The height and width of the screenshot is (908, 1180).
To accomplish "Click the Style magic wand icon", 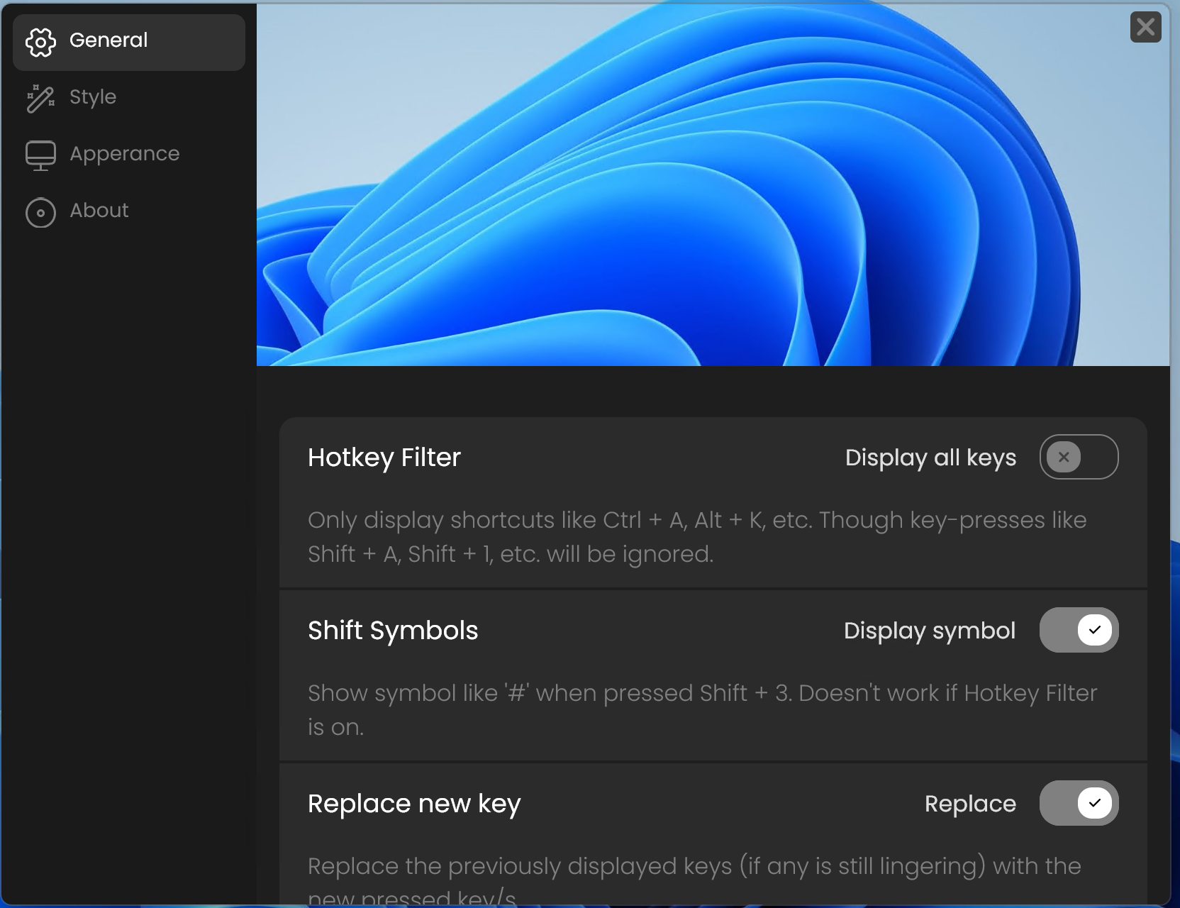I will coord(40,99).
